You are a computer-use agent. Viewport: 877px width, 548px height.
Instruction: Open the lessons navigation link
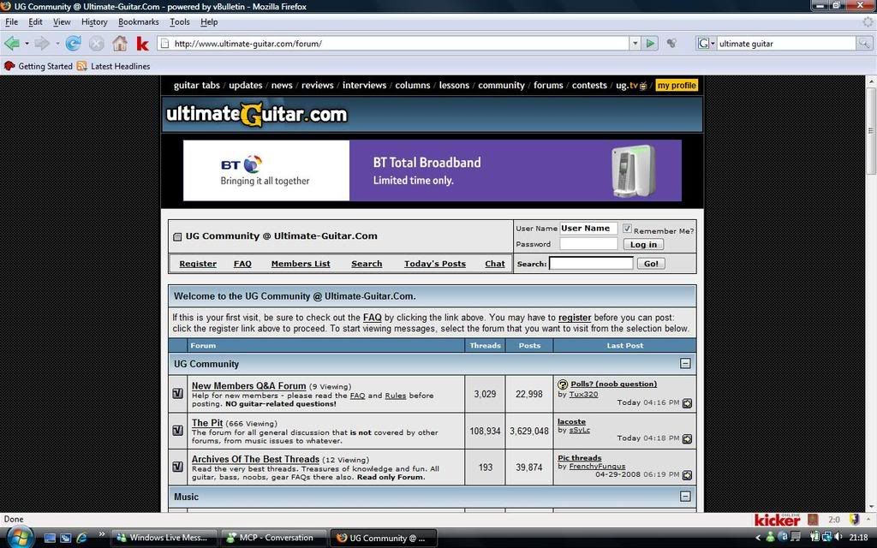tap(454, 85)
